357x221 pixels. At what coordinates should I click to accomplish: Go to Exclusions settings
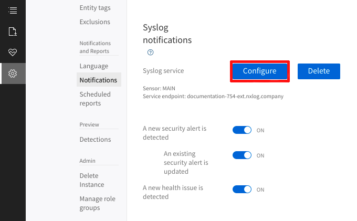[95, 22]
